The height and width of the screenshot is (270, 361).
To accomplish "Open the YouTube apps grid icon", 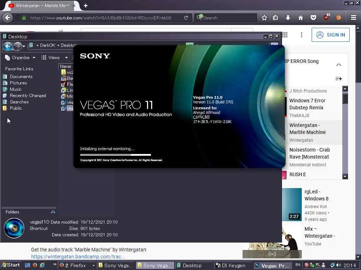I will pyautogui.click(x=285, y=35).
